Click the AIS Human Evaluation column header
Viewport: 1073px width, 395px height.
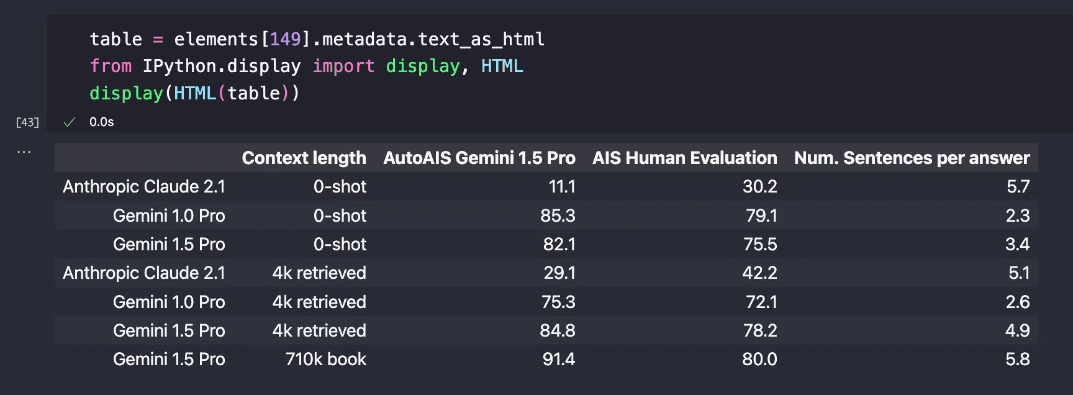coord(684,158)
